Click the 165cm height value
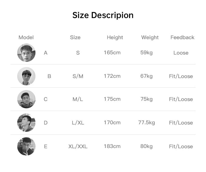The image size is (206, 172). pos(112,52)
